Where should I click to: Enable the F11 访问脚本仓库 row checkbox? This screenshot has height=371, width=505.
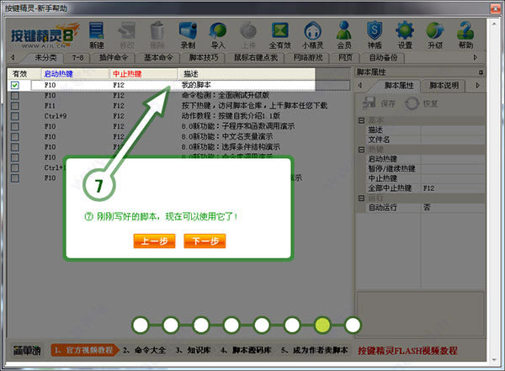(x=15, y=106)
